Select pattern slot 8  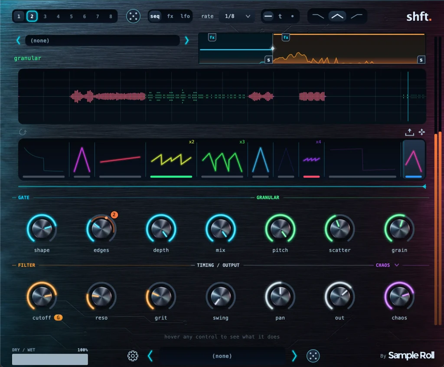pyautogui.click(x=111, y=16)
